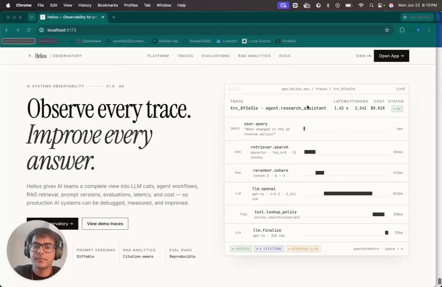Navigate to RAG ANALYTICS page
The image size is (442, 287).
point(254,56)
